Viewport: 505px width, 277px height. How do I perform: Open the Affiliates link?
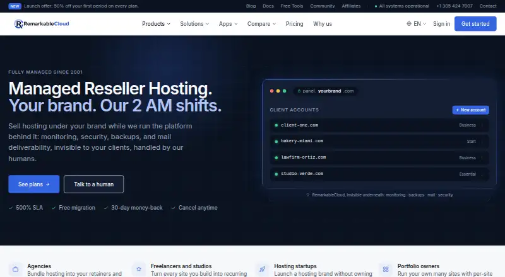pos(351,6)
